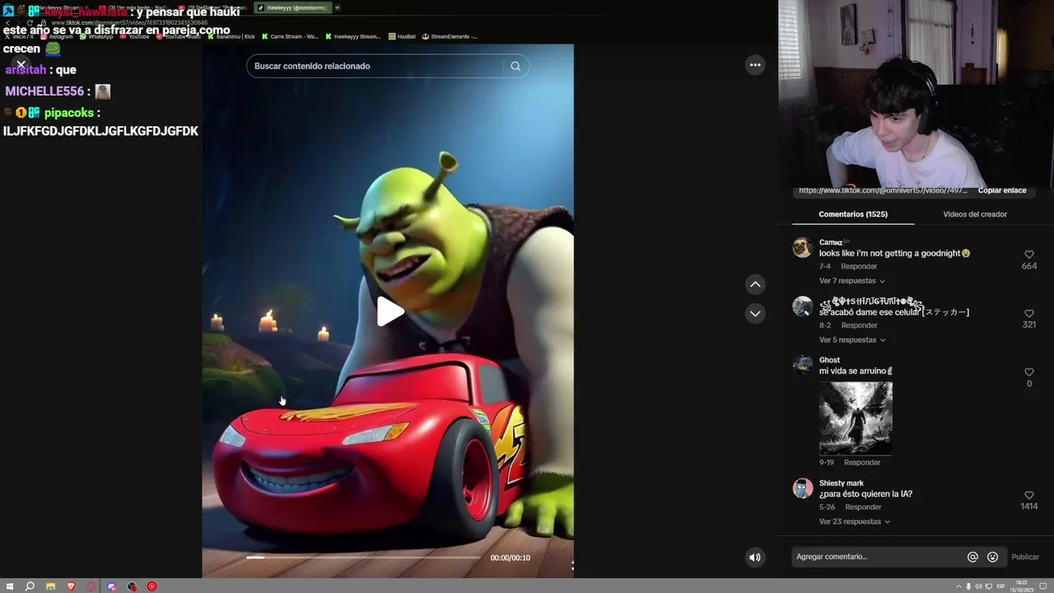
Task: Like Shiesty mark's comment heart
Action: coord(1028,495)
